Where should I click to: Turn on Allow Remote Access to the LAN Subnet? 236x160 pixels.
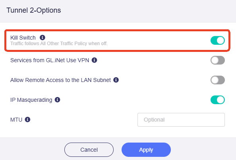[218, 80]
